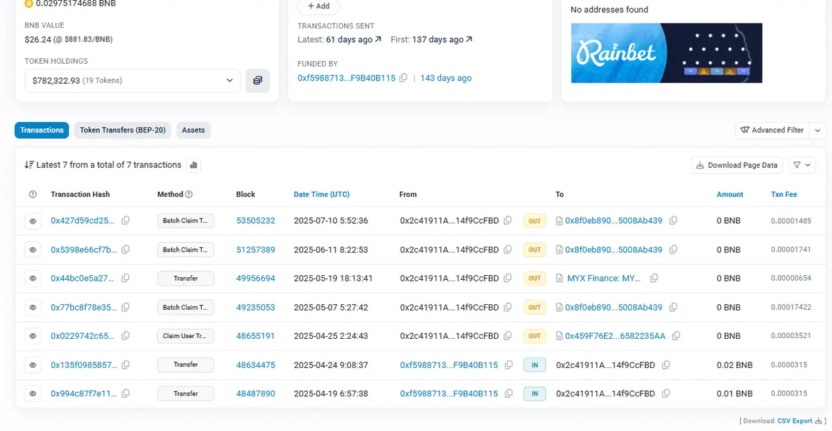This screenshot has height=431, width=832.
Task: Switch to Token Transfers (BEP-20) tab
Action: [x=123, y=130]
